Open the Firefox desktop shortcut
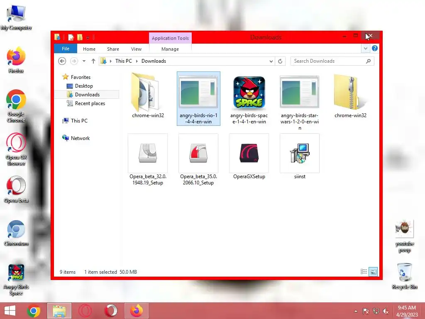The image size is (425, 319). pos(16,60)
